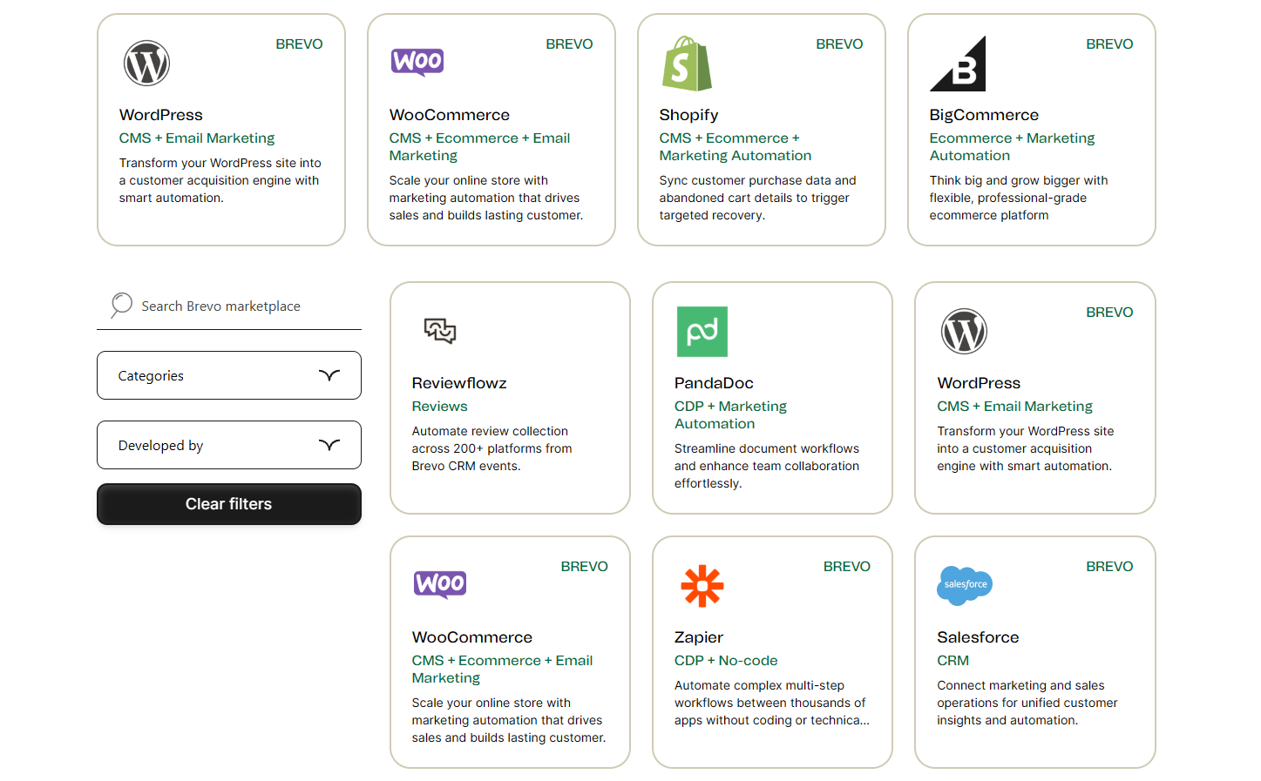Click 'CMS + Ecommerce + Marketing Automation' text
The image size is (1261, 781).
(736, 147)
